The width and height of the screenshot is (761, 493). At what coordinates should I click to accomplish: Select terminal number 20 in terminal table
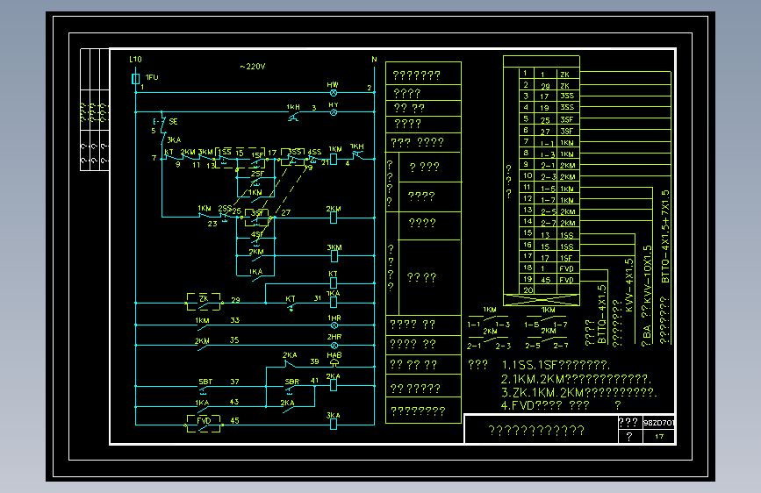(x=528, y=289)
